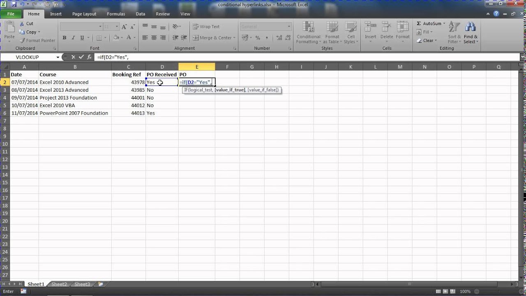Click the Decrease Indent icon
The image size is (526, 296).
(x=175, y=37)
